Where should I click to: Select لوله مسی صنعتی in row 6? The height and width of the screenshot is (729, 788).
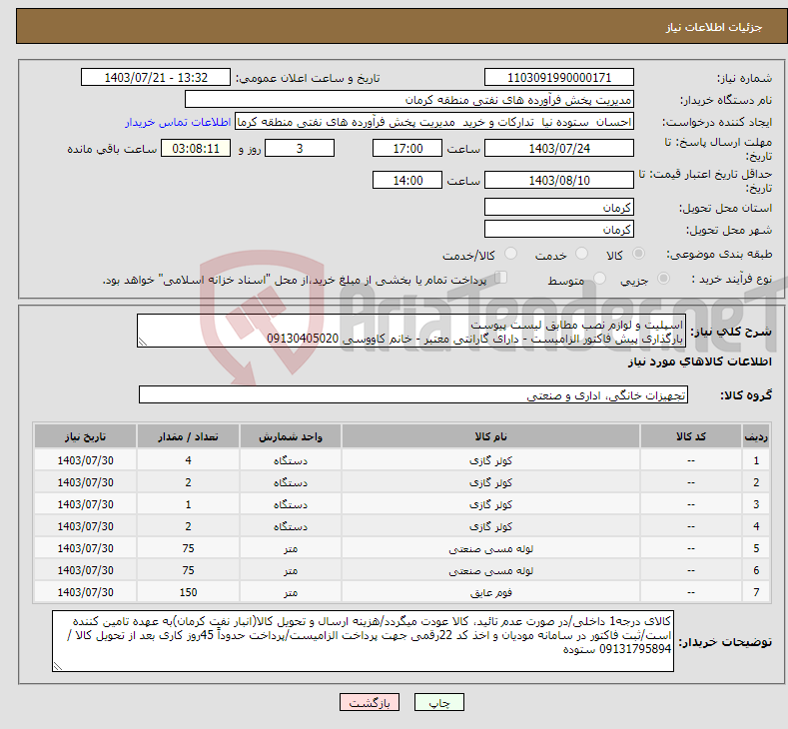[x=490, y=571]
